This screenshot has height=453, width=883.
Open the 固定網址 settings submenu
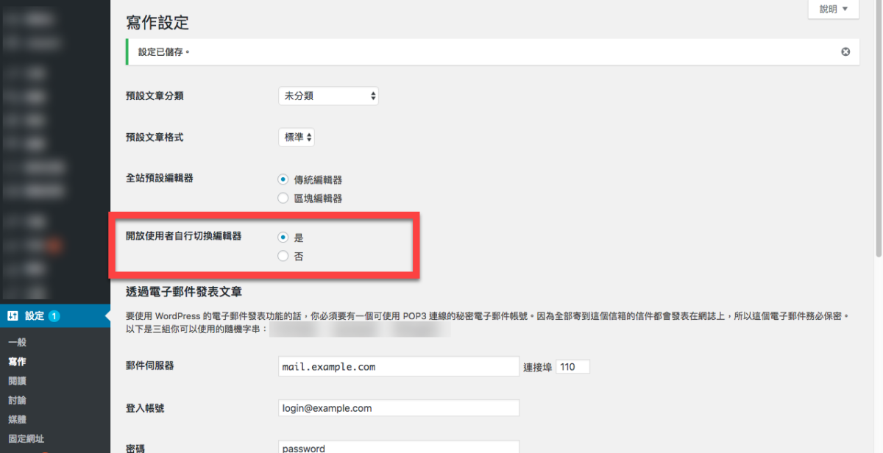[27, 438]
